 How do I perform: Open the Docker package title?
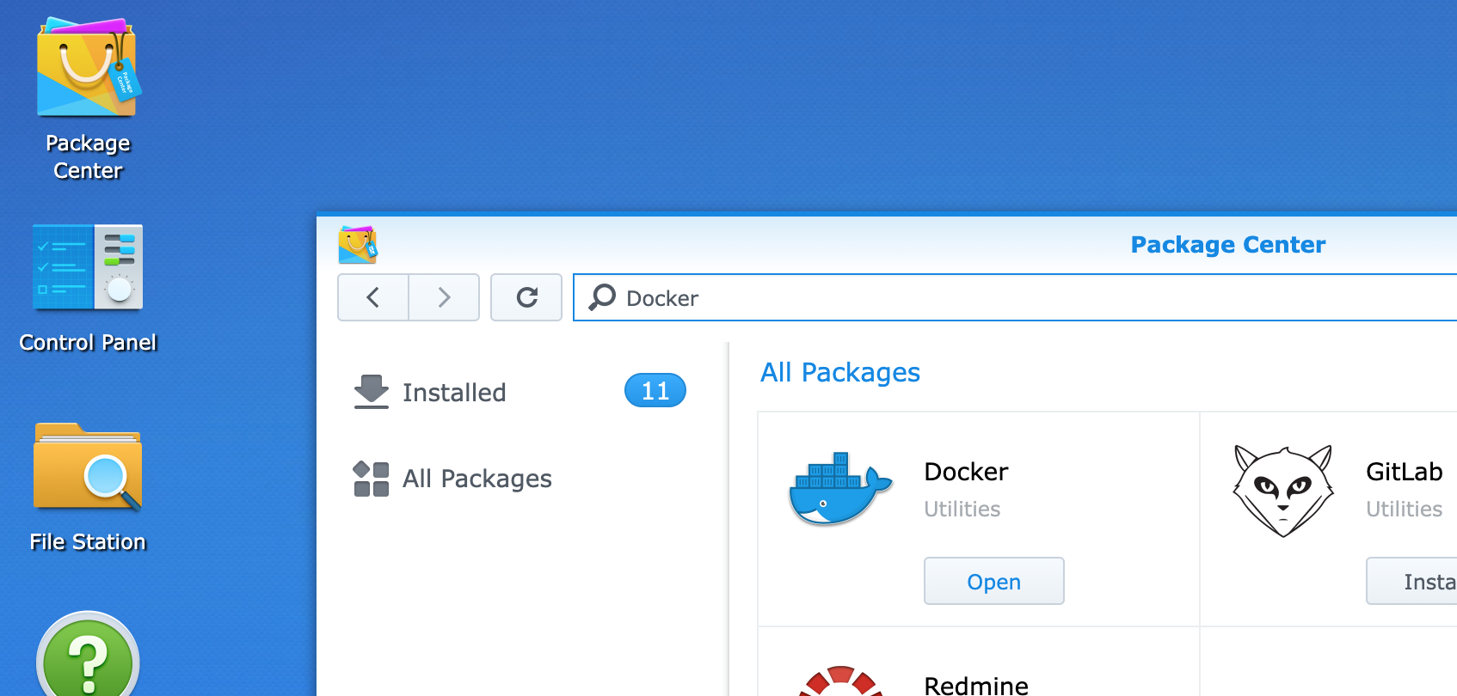[966, 472]
